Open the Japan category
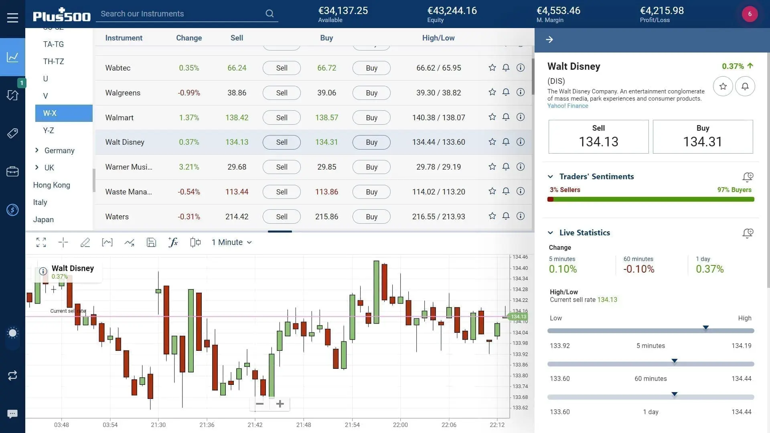The image size is (770, 433). click(43, 219)
